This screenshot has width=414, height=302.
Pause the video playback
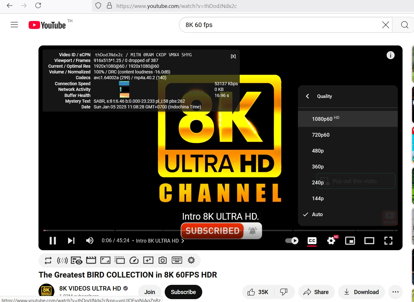pos(53,241)
